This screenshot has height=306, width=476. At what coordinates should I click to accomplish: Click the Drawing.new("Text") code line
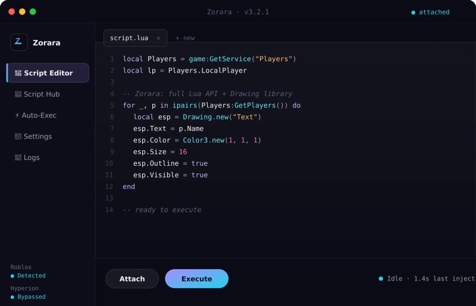[x=197, y=117]
